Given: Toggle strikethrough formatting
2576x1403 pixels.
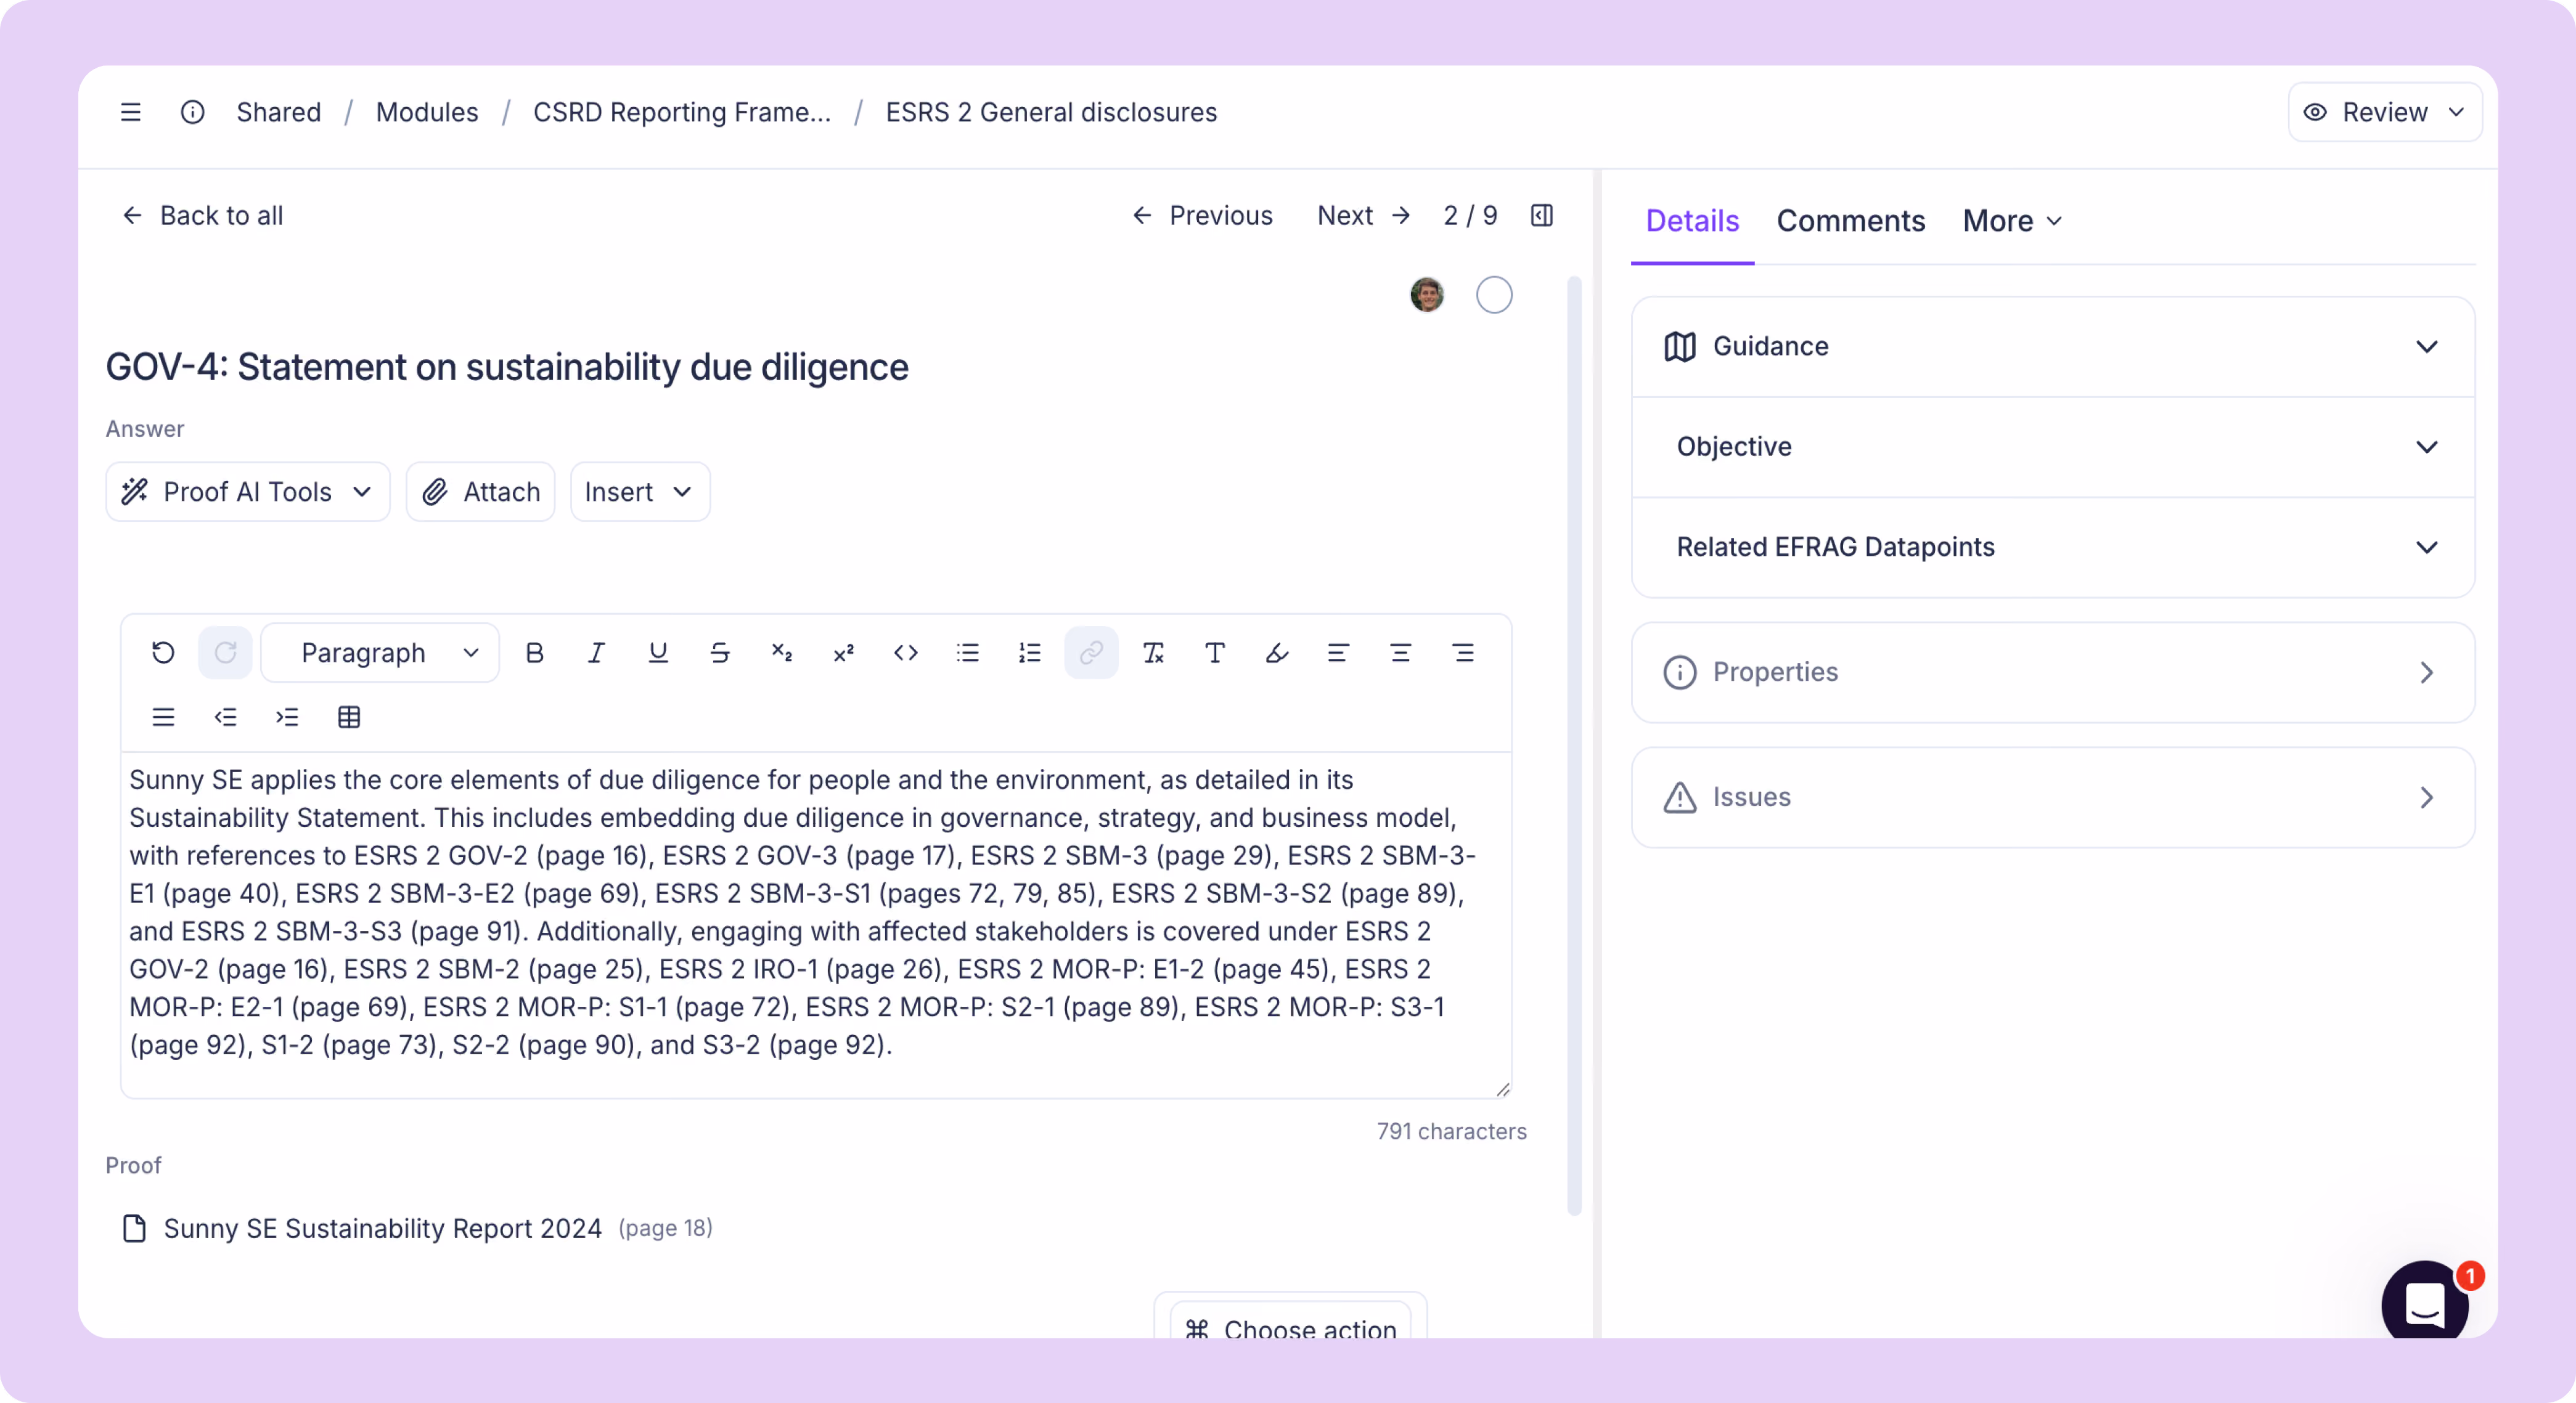Looking at the screenshot, I should click(x=720, y=653).
